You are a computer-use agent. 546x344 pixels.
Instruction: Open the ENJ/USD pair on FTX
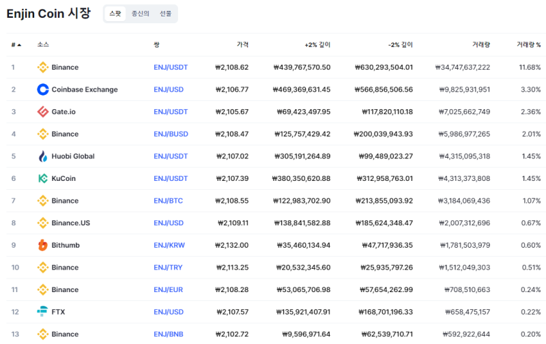pyautogui.click(x=169, y=313)
